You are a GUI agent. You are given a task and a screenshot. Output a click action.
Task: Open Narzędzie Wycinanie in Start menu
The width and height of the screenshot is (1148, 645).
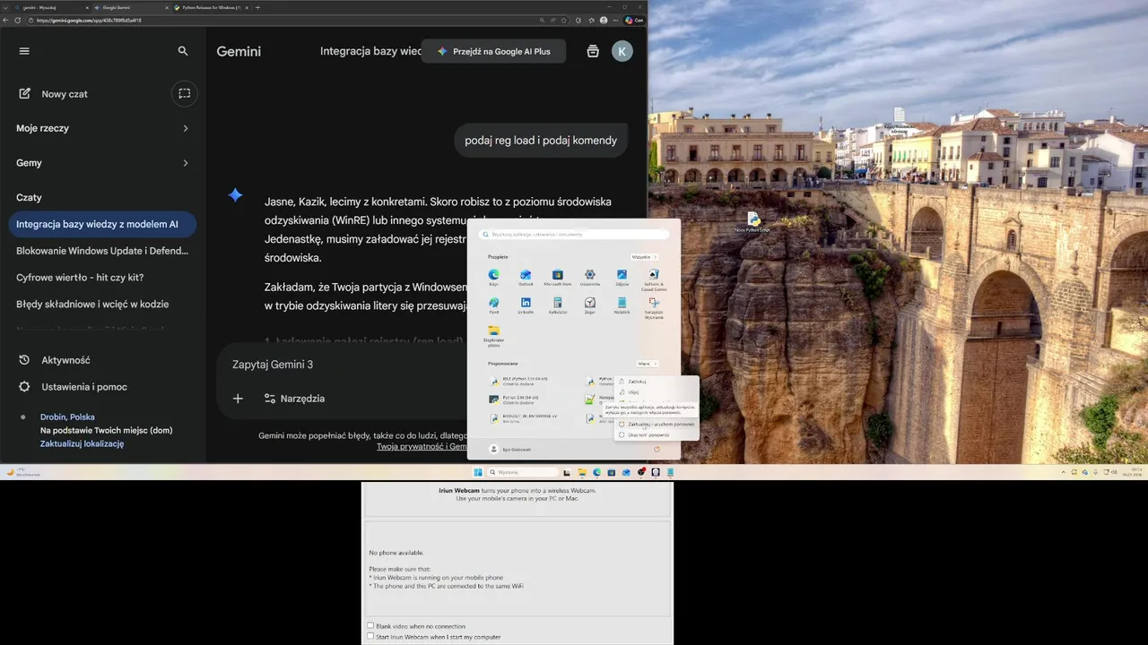[x=653, y=309]
